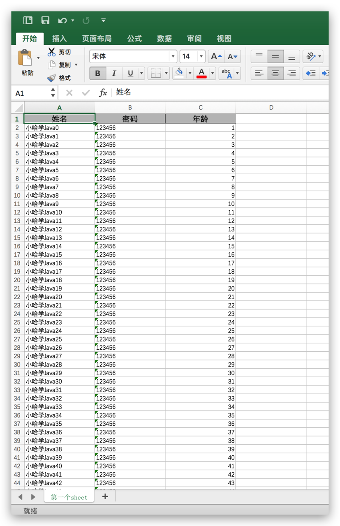
Task: Toggle italic formatting
Action: coord(114,73)
